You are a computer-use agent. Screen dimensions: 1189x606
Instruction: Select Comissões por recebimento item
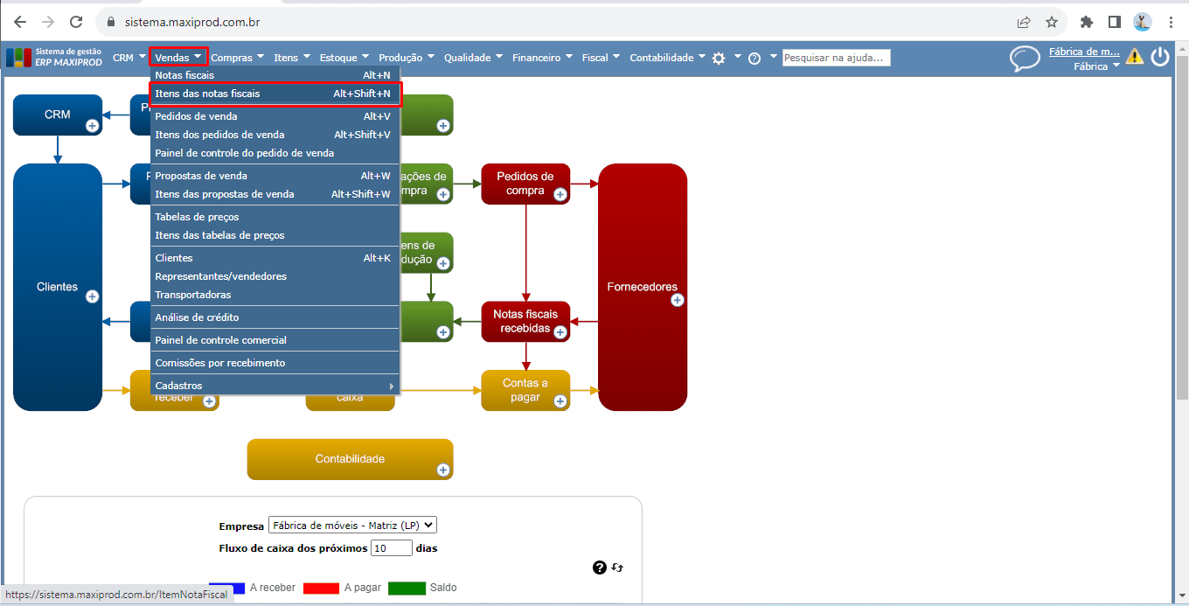(275, 363)
